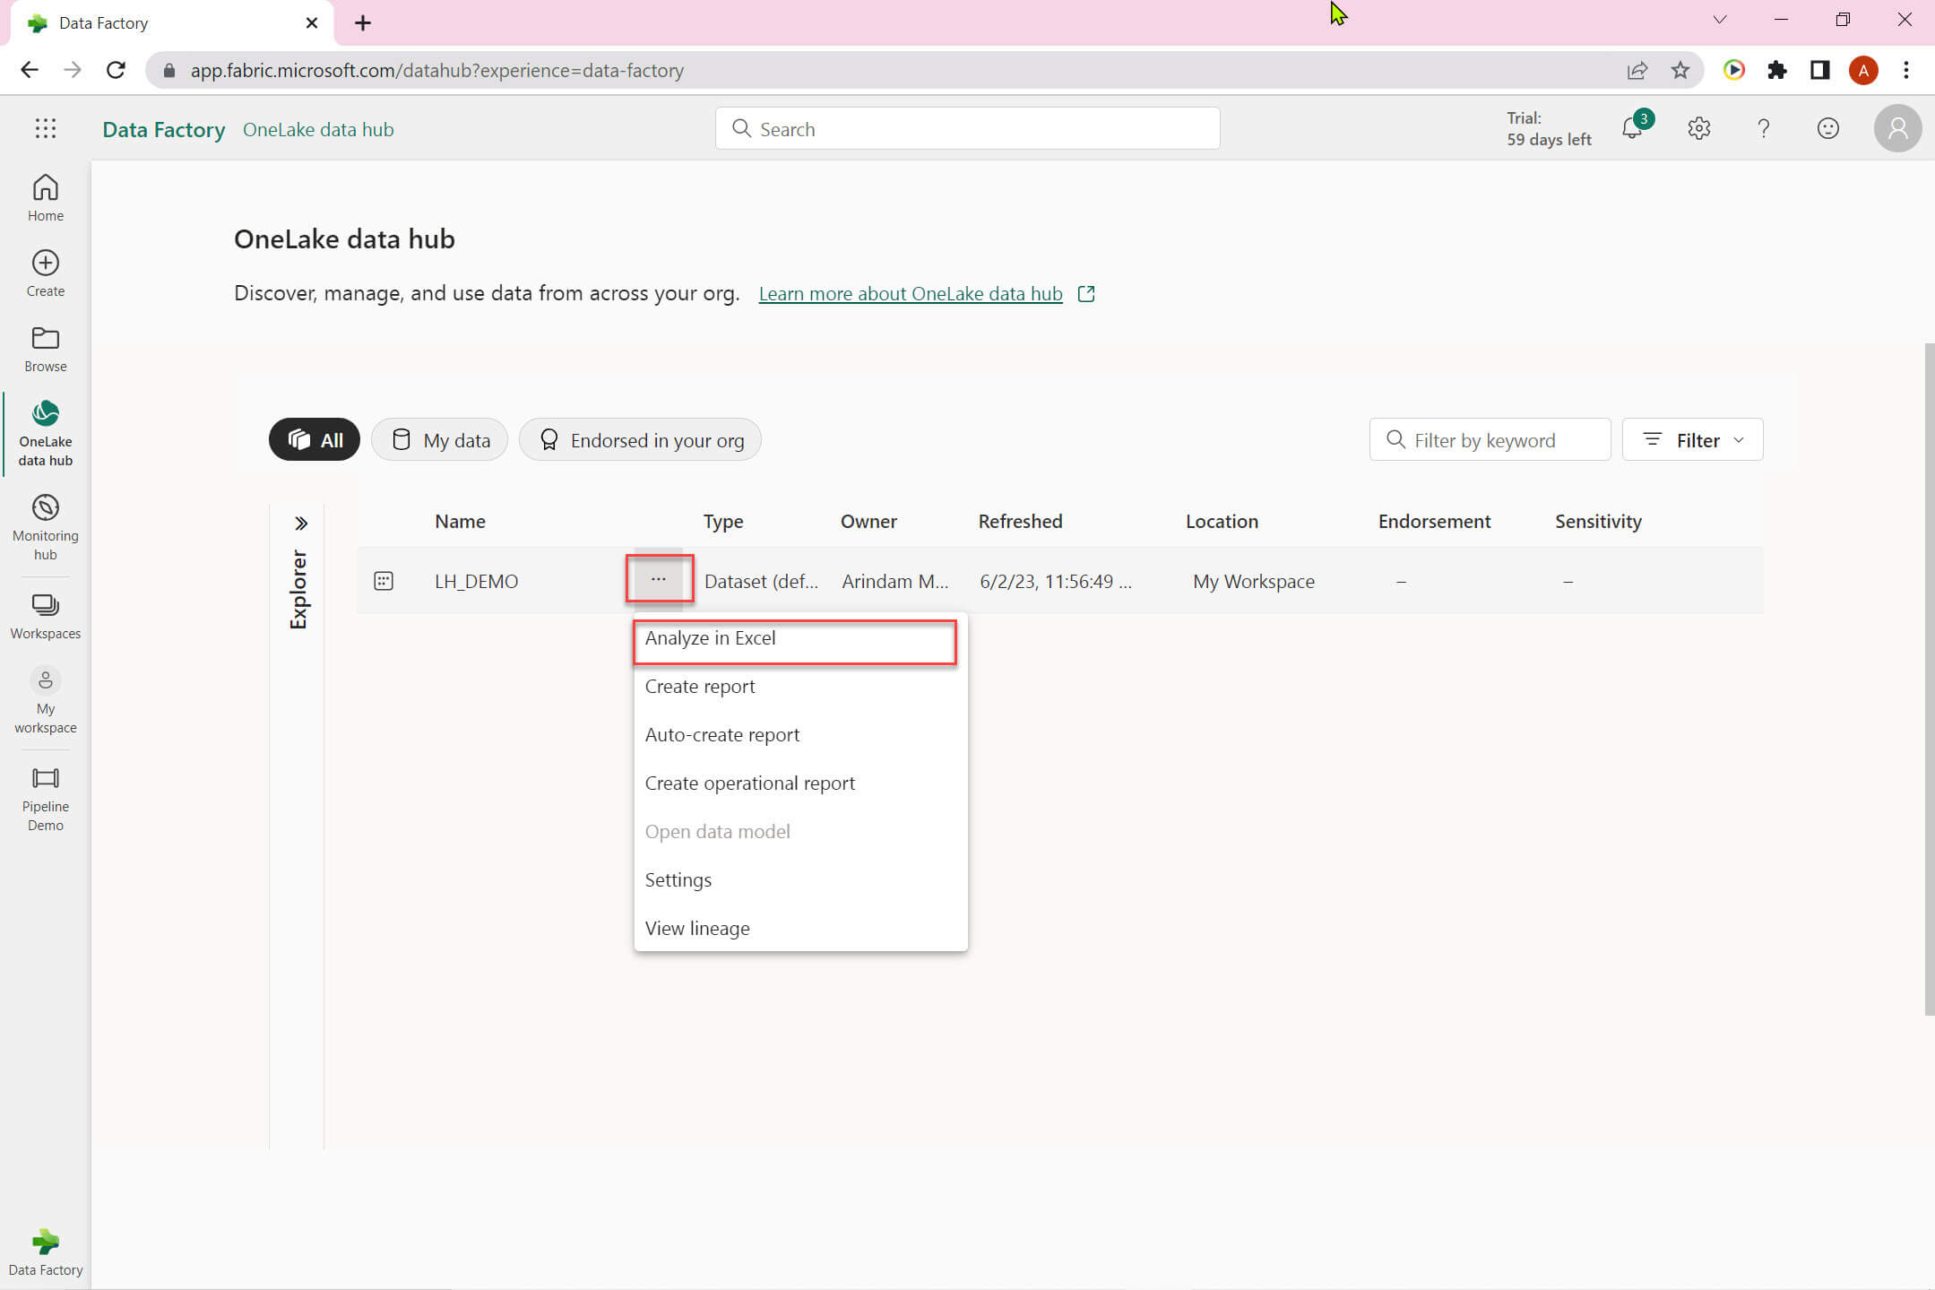1935x1290 pixels.
Task: Open the app launcher waffle icon
Action: pyautogui.click(x=45, y=128)
